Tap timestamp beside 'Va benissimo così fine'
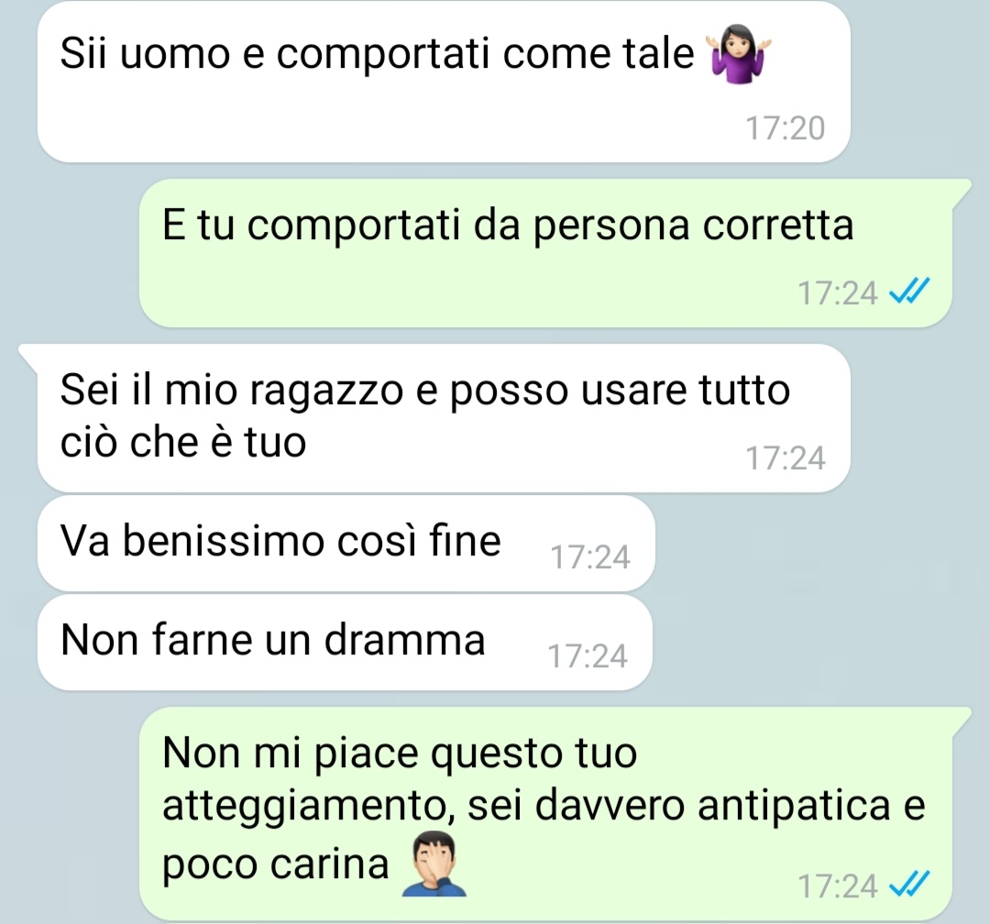 coord(590,557)
